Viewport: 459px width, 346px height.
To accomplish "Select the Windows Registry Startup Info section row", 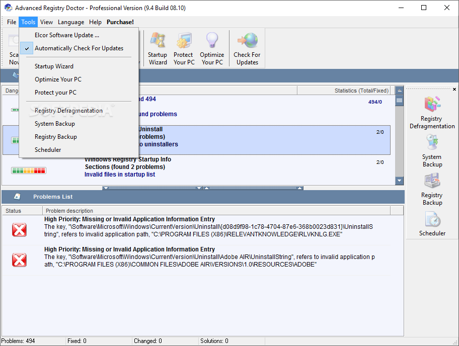I will pos(196,170).
